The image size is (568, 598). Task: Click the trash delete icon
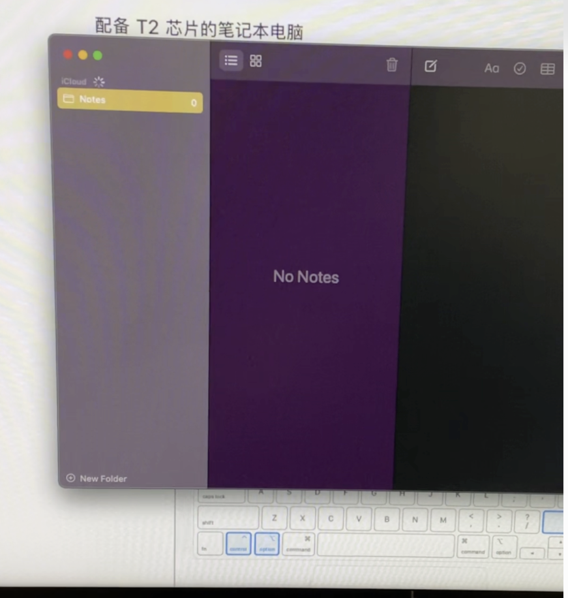point(392,65)
